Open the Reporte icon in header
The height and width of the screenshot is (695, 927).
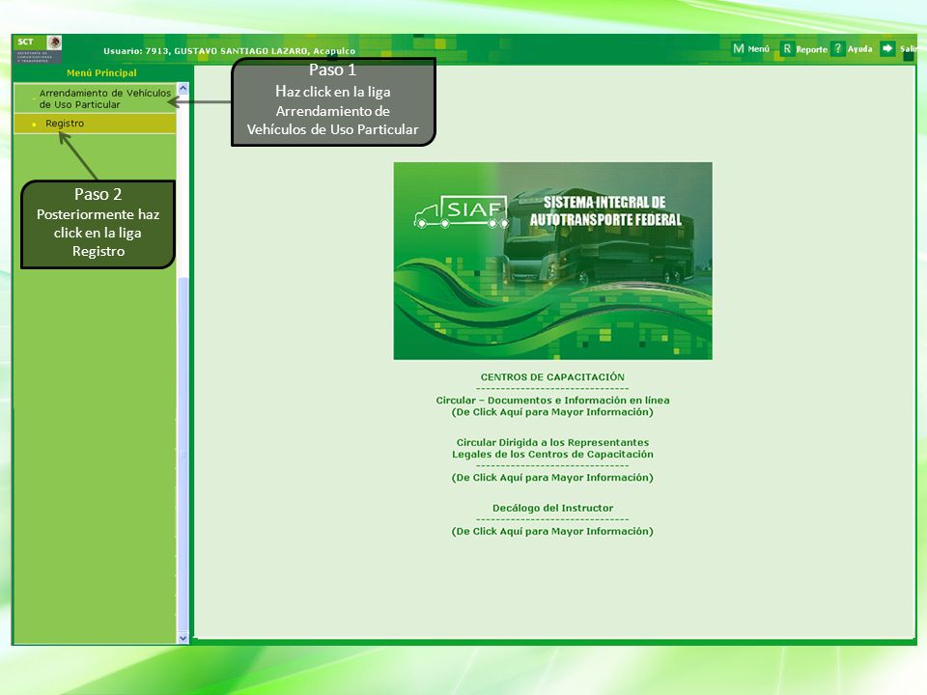point(787,48)
